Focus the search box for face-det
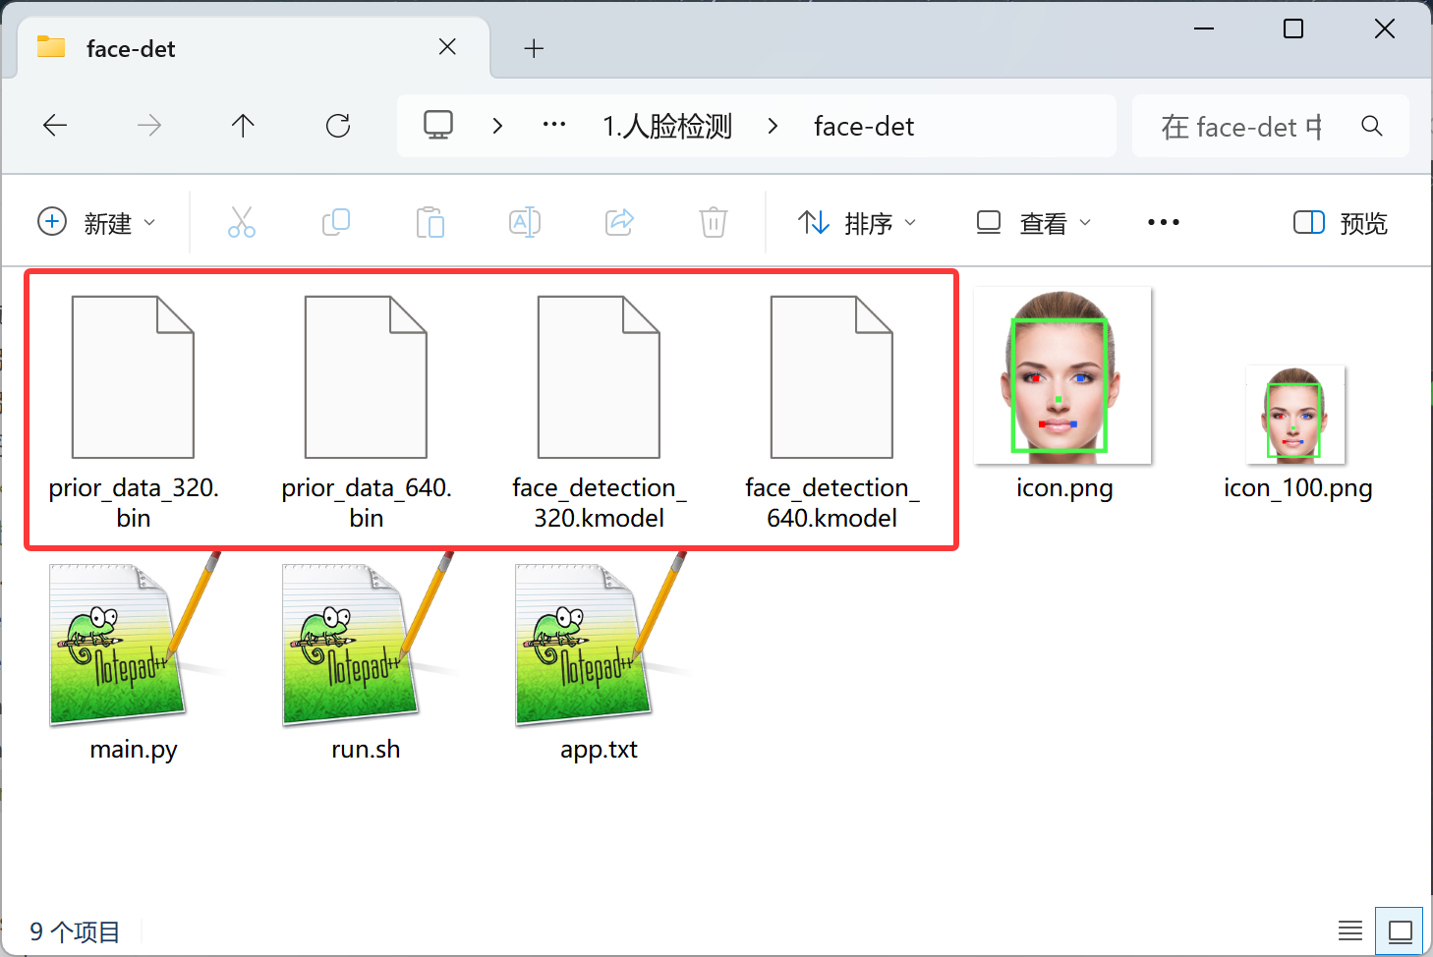The height and width of the screenshot is (957, 1433). (1244, 126)
